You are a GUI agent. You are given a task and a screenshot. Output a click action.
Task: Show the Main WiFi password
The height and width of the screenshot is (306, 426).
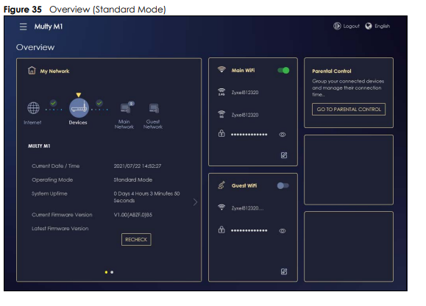[283, 135]
